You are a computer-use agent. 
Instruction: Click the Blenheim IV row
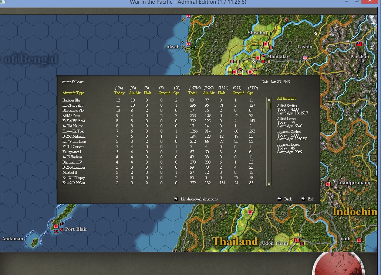click(158, 162)
